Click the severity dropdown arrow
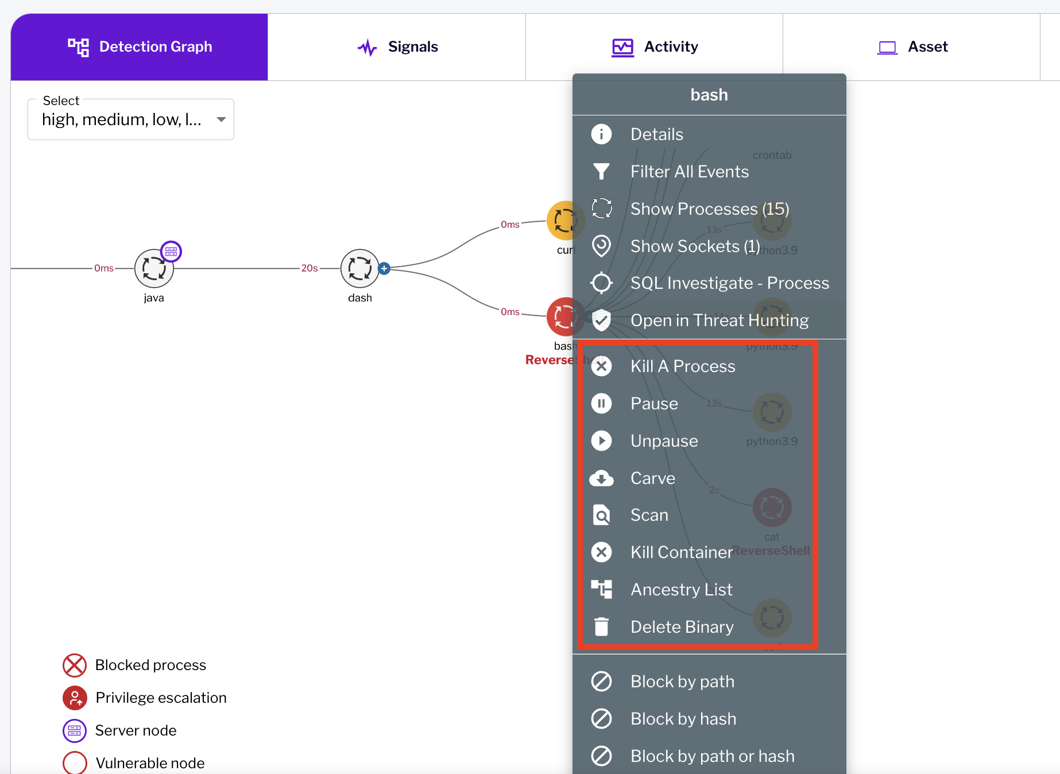This screenshot has height=774, width=1060. tap(221, 119)
